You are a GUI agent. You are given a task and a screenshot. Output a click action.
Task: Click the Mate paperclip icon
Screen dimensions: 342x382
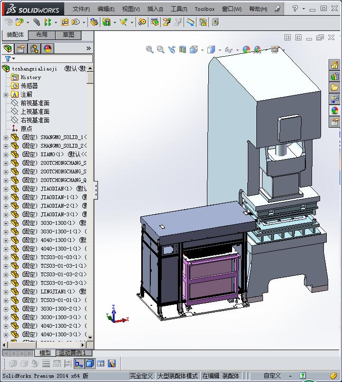(37, 22)
